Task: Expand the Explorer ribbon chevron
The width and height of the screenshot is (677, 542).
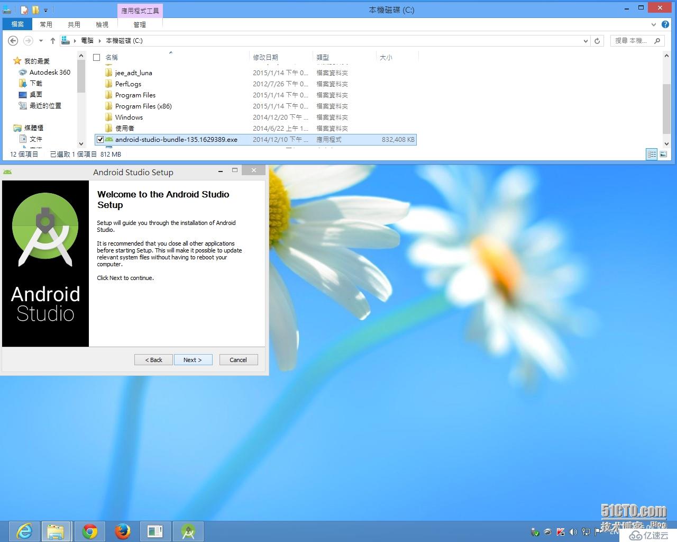Action: point(654,24)
